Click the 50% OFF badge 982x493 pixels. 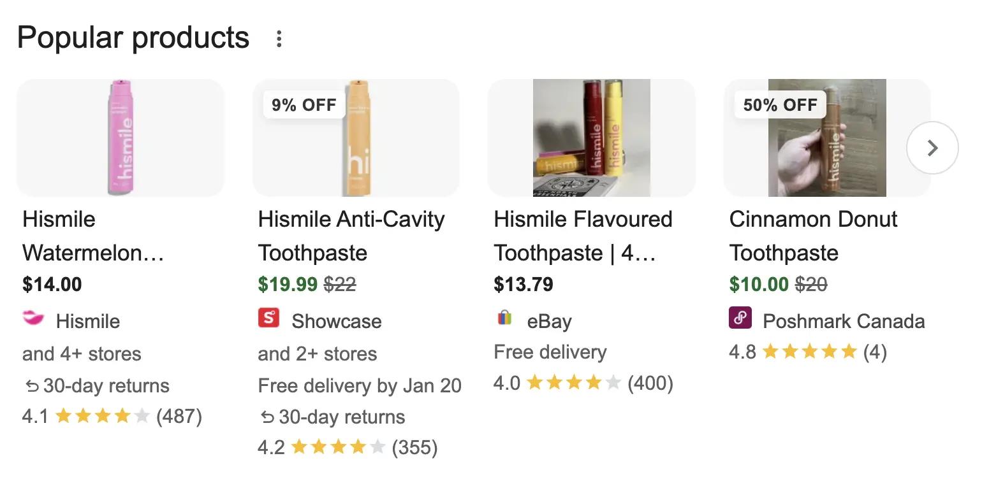tap(779, 104)
